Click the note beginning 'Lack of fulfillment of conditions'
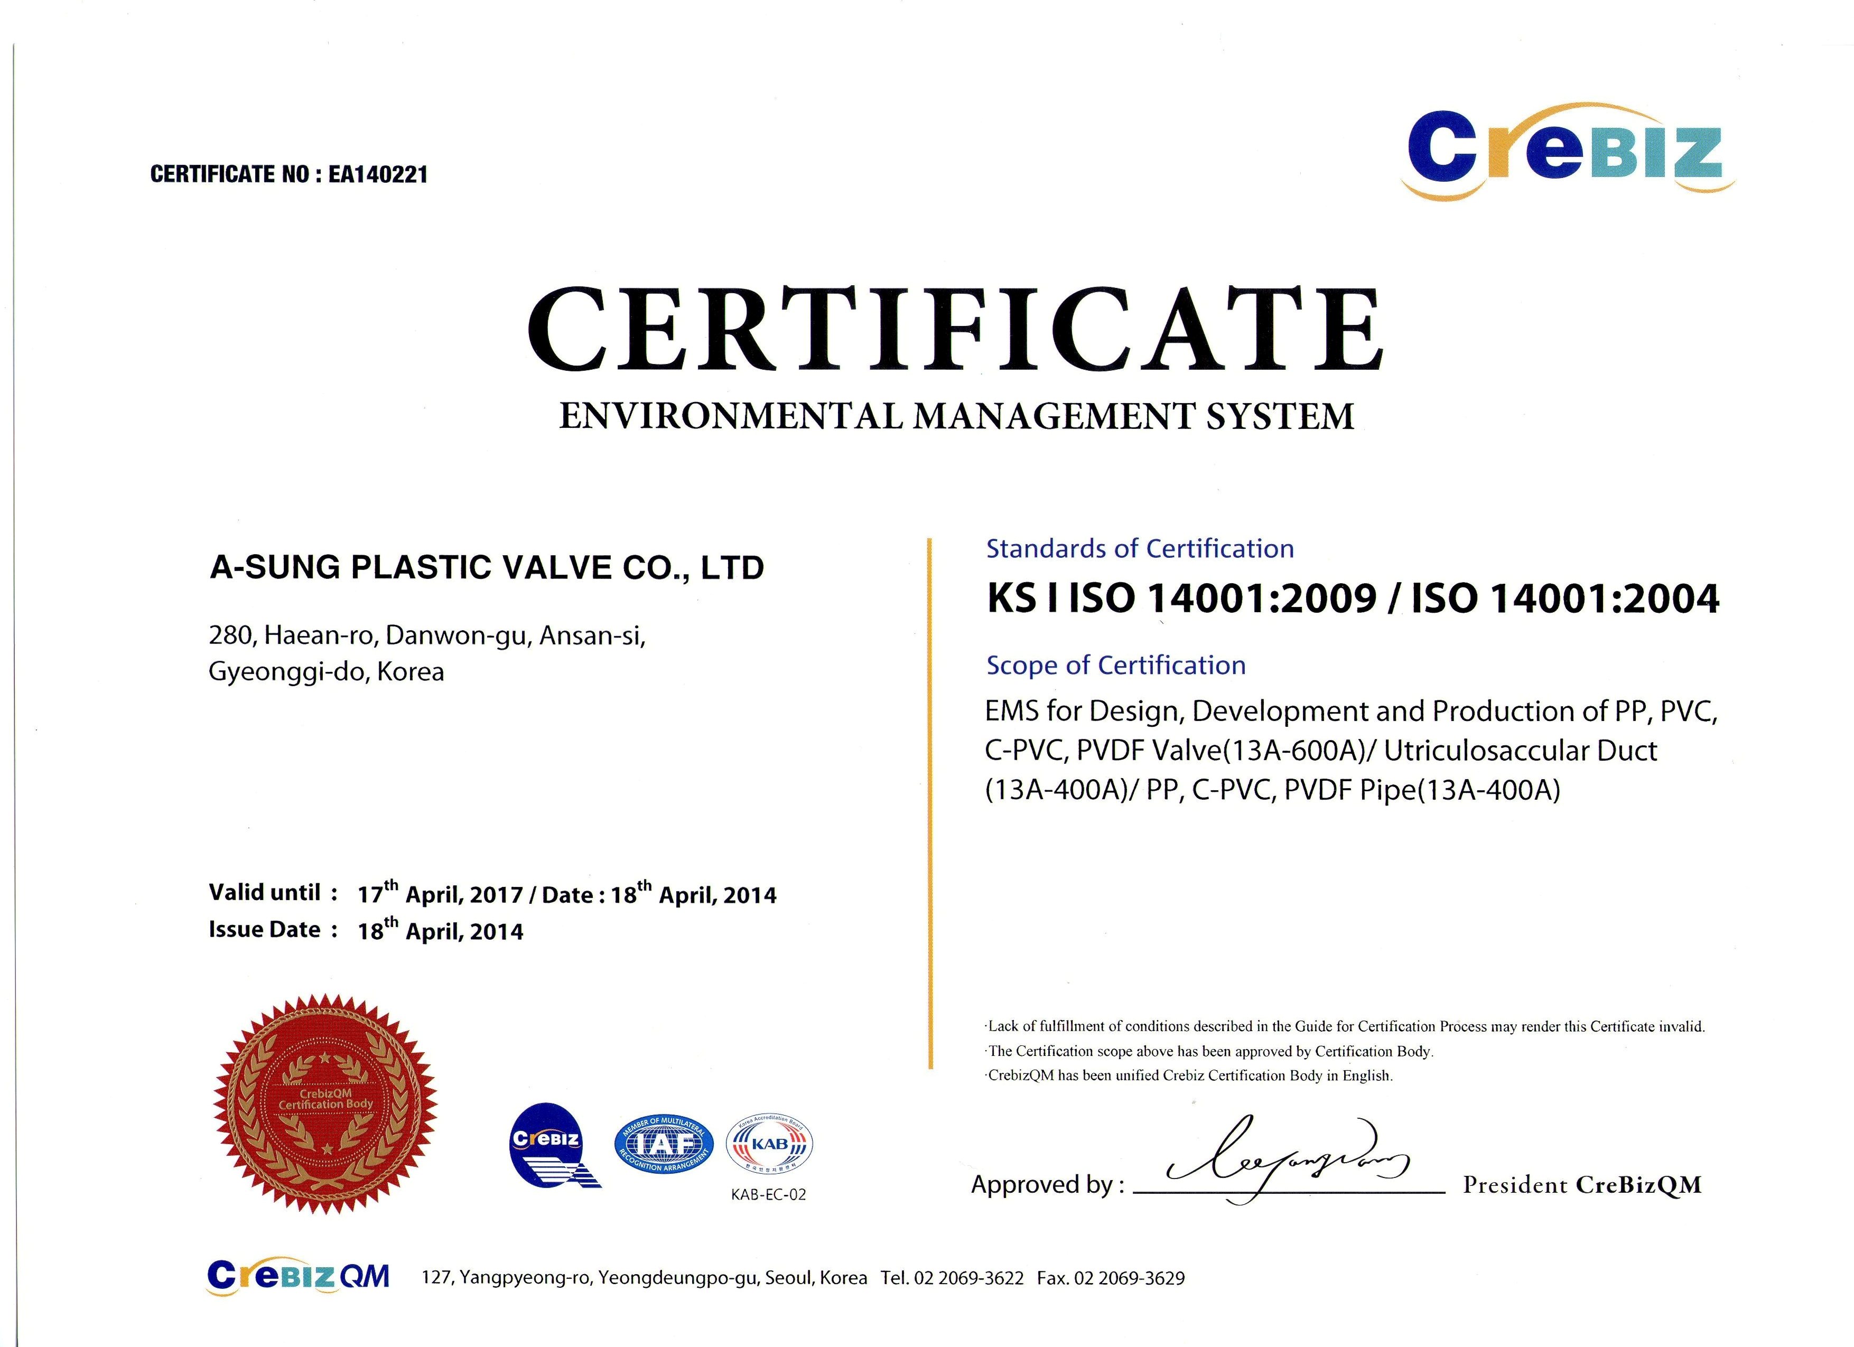The width and height of the screenshot is (1854, 1347). tap(1346, 1026)
